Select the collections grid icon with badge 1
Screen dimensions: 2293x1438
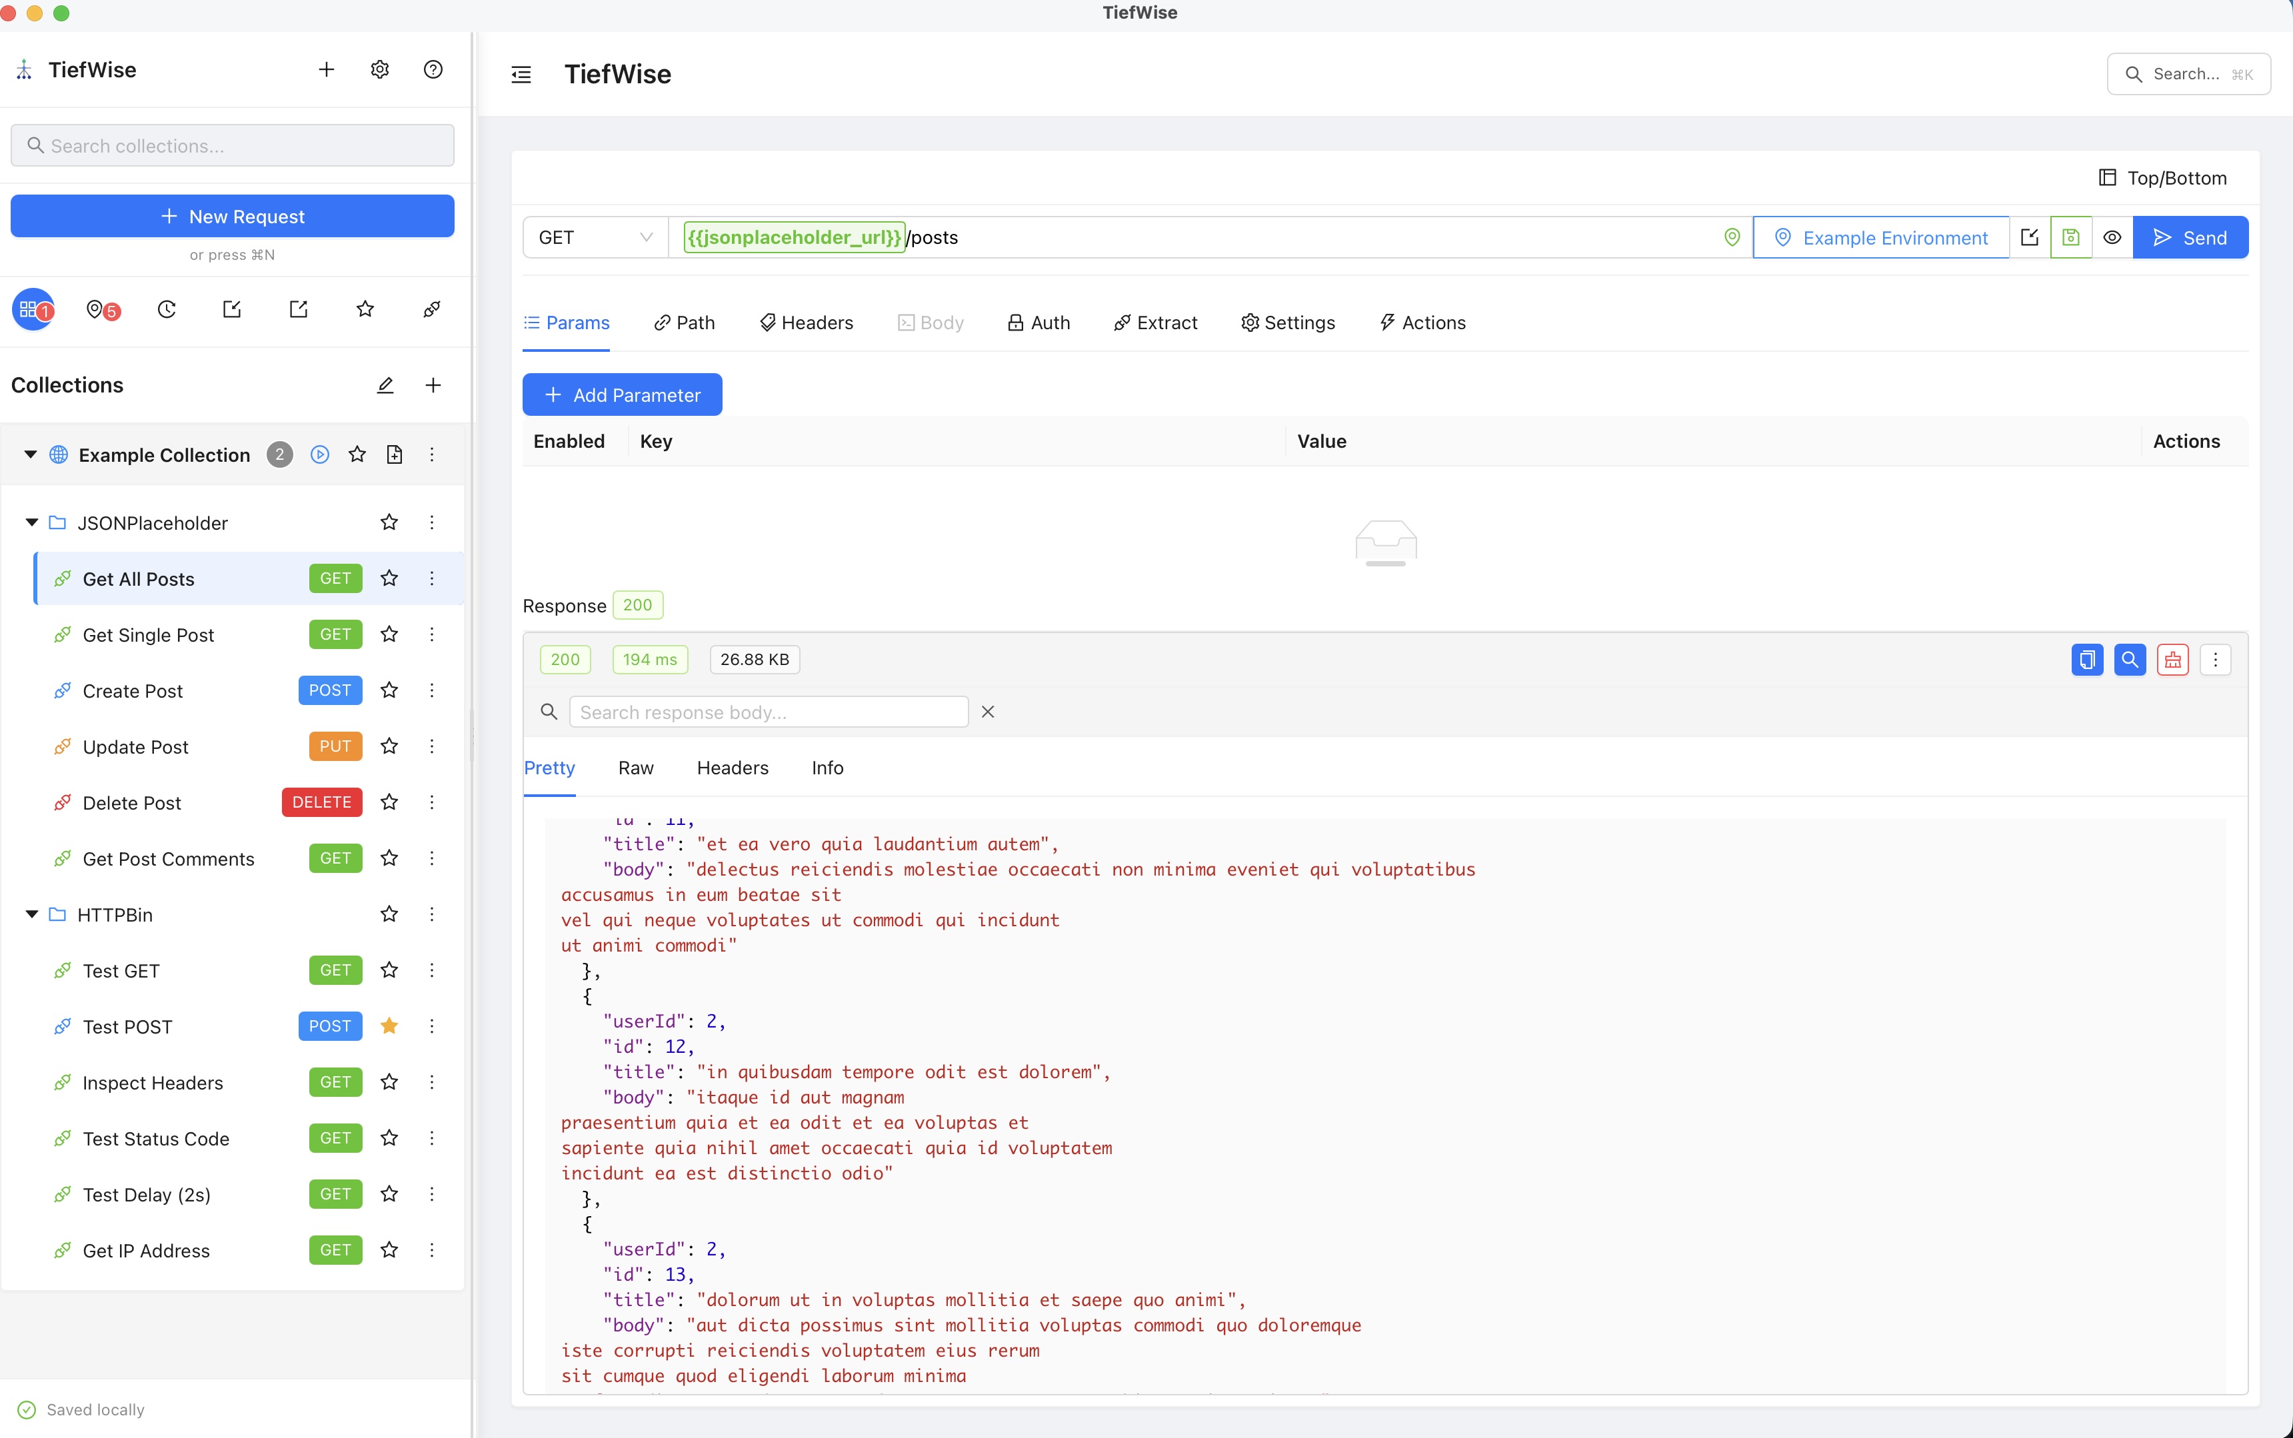tap(33, 309)
